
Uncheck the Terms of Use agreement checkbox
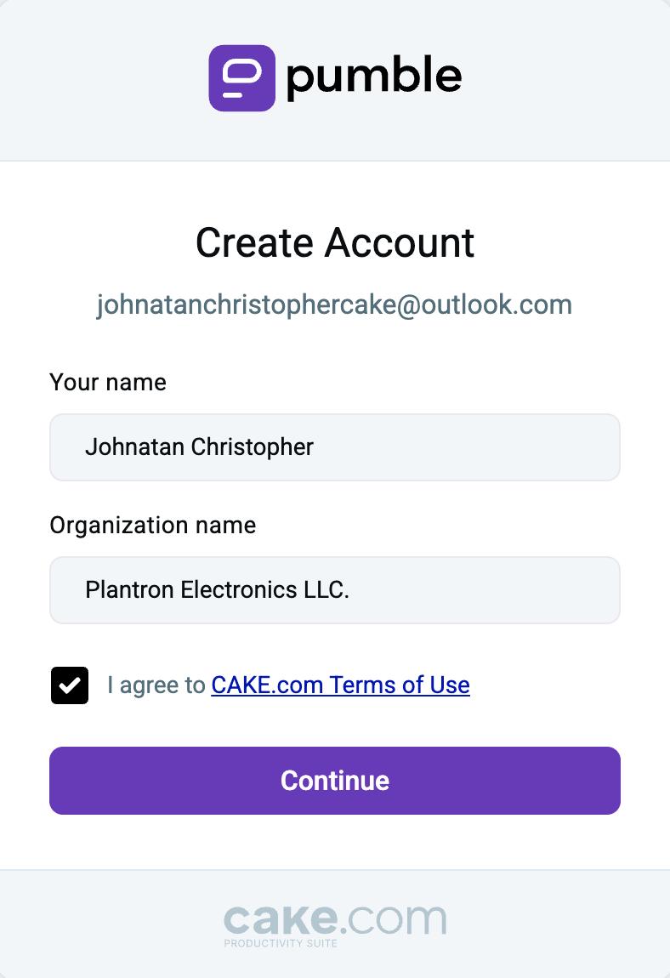pos(69,685)
